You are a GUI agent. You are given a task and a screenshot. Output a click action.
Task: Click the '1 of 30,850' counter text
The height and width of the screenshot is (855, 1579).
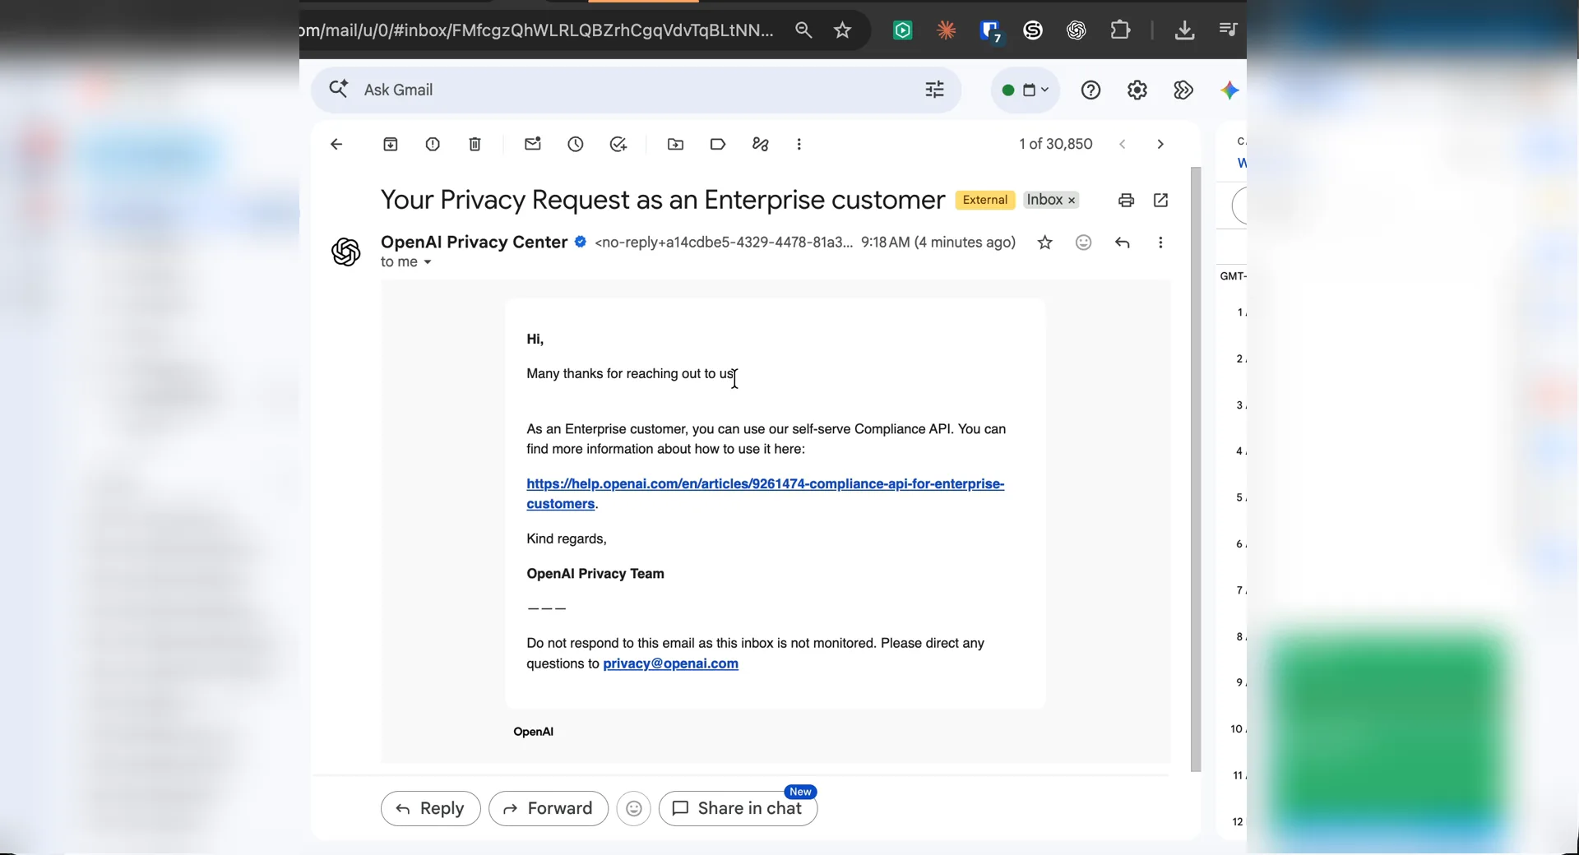[1056, 145]
